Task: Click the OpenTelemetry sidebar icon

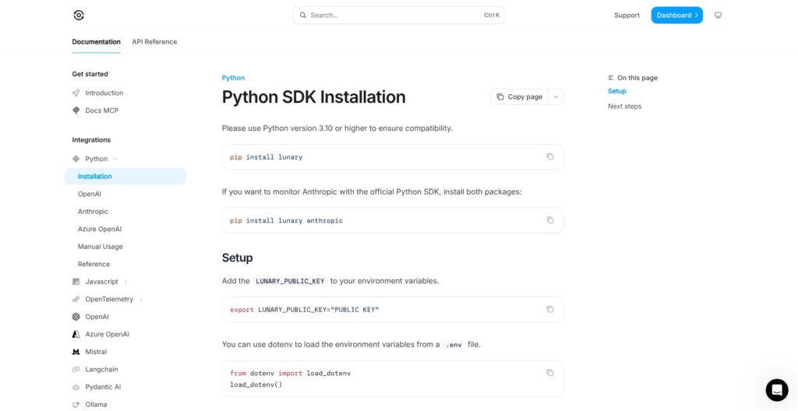Action: tap(76, 299)
